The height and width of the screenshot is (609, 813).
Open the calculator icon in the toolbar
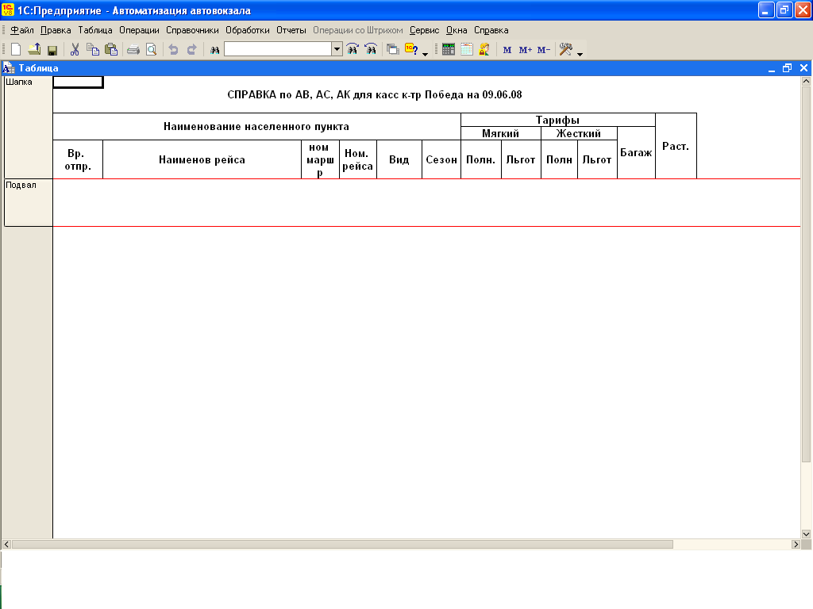click(x=449, y=50)
